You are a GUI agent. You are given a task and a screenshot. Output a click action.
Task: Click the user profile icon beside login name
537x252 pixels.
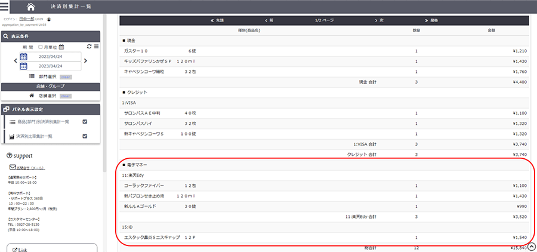tap(48, 19)
